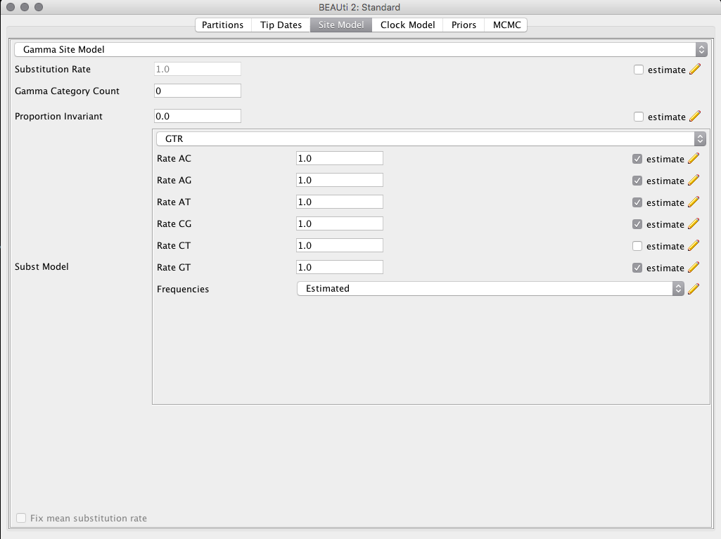Viewport: 721px width, 539px height.
Task: Close the BEAUti window
Action: point(11,7)
